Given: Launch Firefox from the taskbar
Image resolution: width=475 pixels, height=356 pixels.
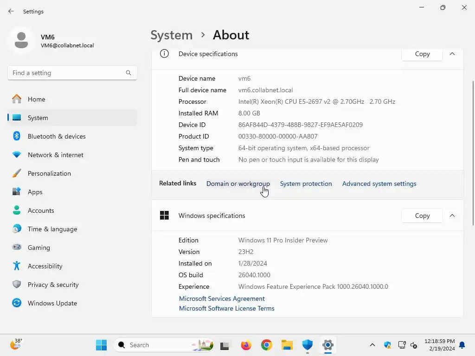Looking at the screenshot, I should click(246, 345).
